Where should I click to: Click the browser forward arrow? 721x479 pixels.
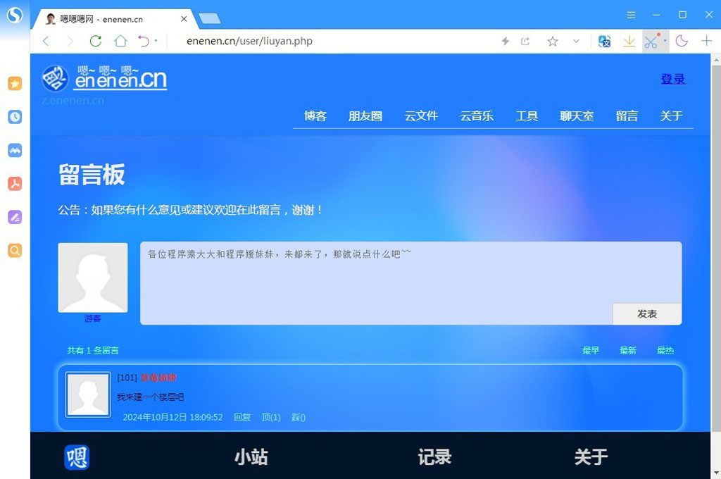click(x=70, y=41)
